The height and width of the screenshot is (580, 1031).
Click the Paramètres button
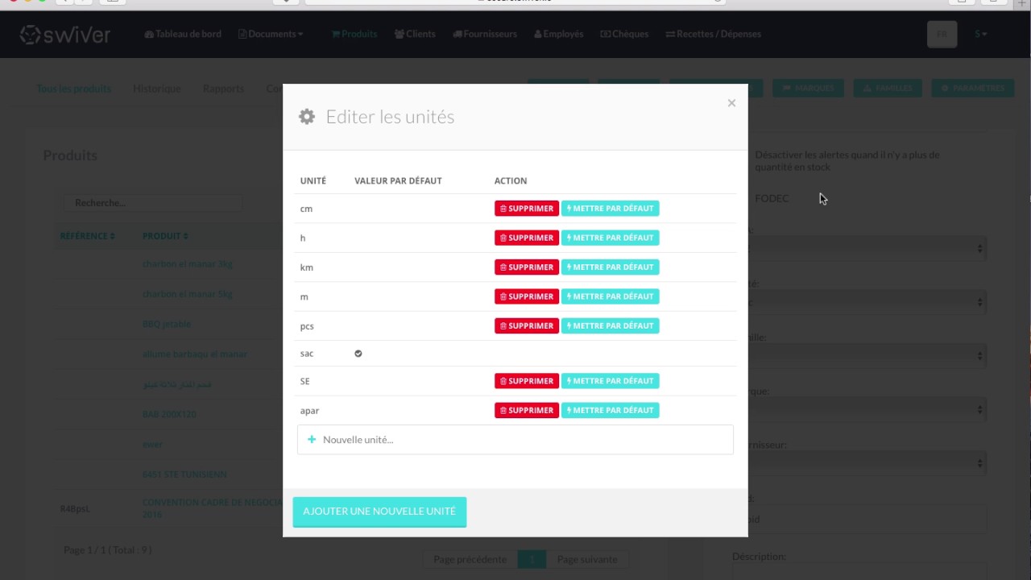click(x=973, y=89)
